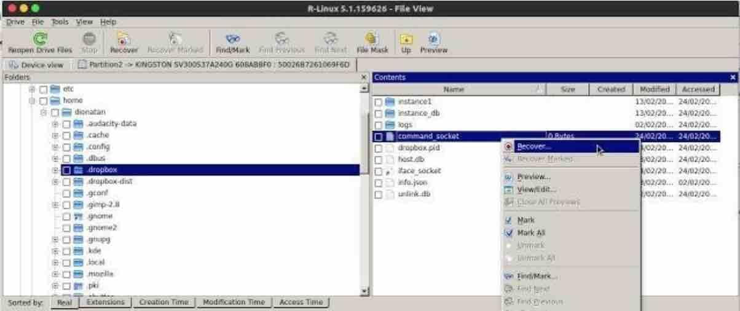The image size is (740, 311).
Task: Sort contents by Modified column header
Action: pyautogui.click(x=654, y=90)
